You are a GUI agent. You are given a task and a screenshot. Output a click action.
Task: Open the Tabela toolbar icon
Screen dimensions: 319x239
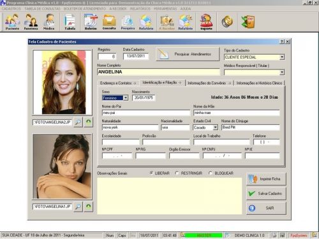click(x=70, y=22)
